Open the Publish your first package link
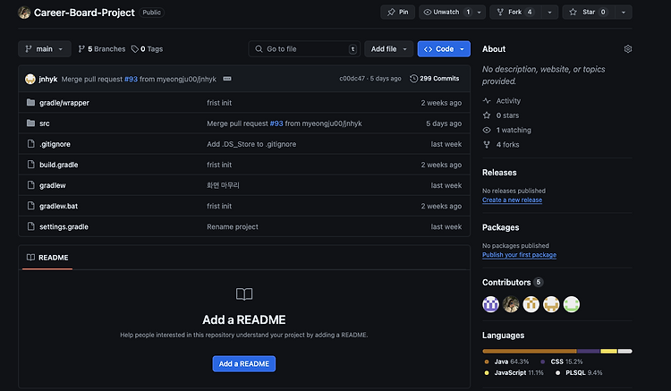This screenshot has width=671, height=391. click(519, 254)
